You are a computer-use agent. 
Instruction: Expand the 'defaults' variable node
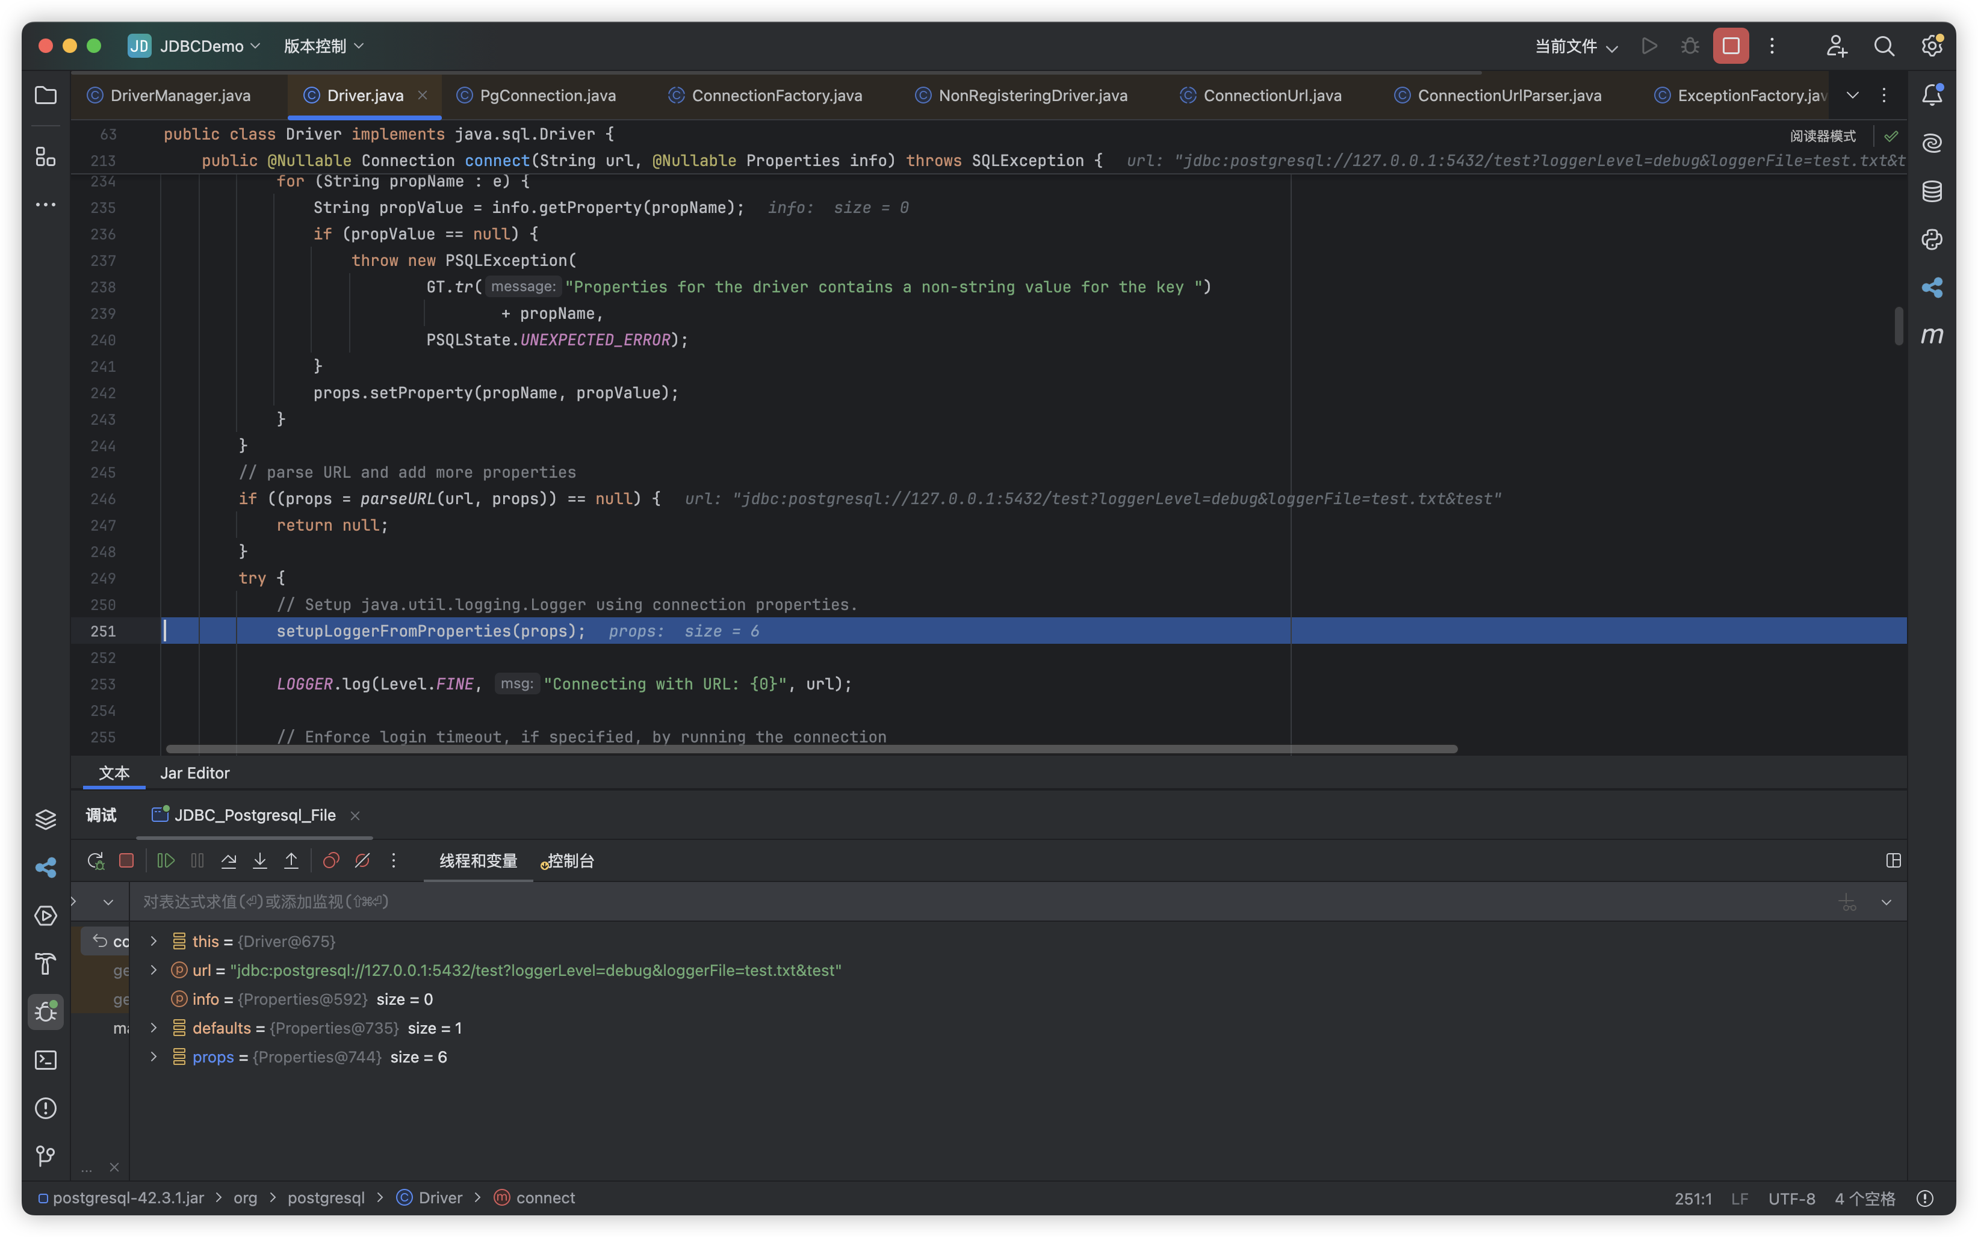(x=153, y=1028)
